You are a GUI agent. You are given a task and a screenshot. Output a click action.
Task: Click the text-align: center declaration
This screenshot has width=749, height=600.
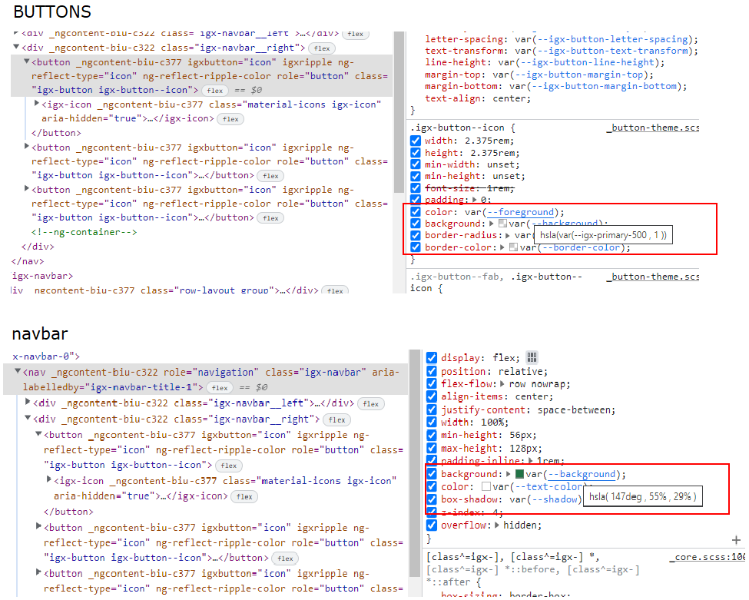(478, 98)
